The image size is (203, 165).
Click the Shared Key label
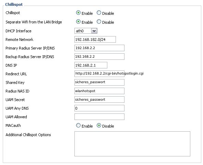point(15,82)
